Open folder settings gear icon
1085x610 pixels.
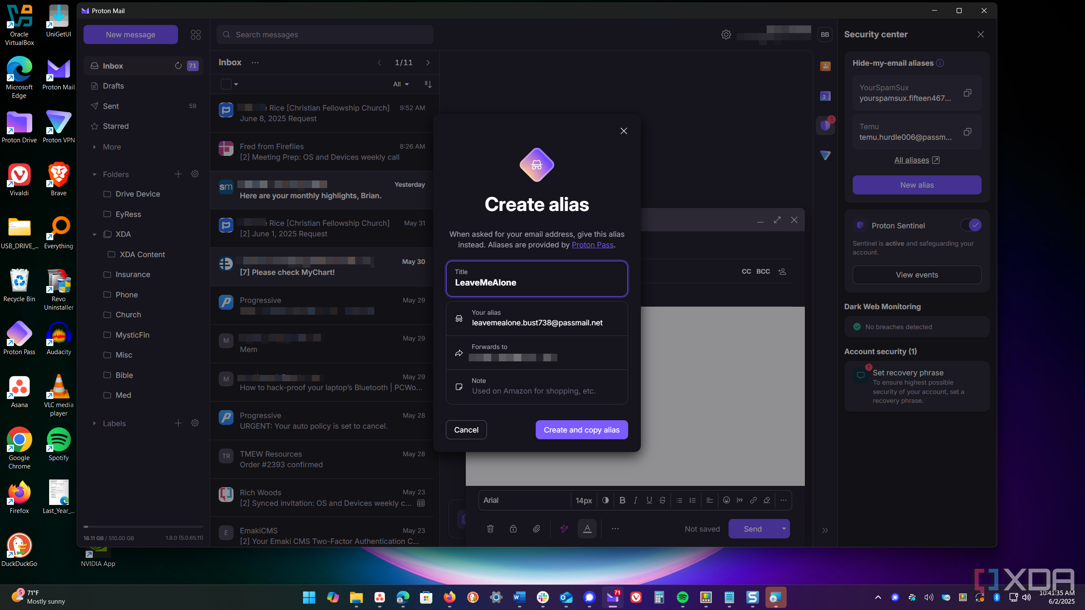tap(195, 174)
